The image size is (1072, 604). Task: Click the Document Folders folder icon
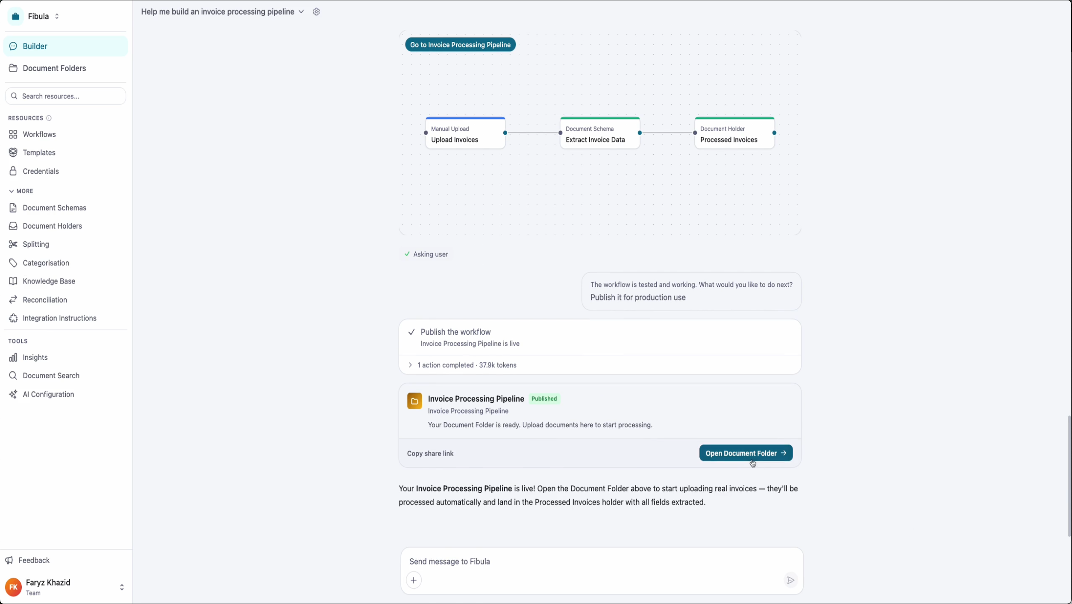[x=13, y=68]
